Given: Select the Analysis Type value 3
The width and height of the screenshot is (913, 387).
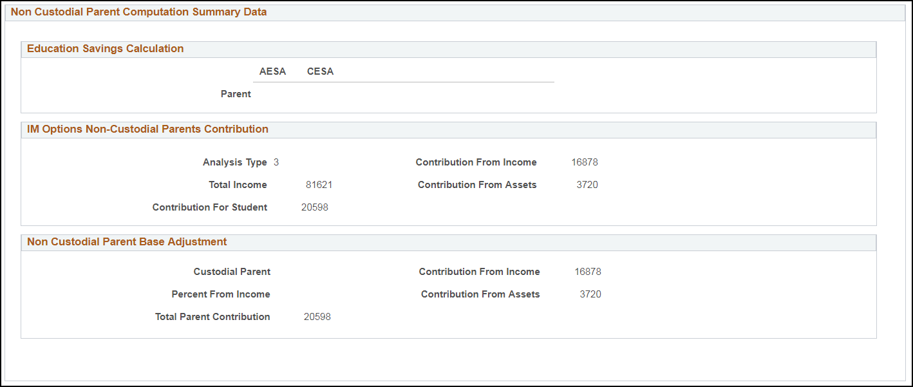Looking at the screenshot, I should click(276, 162).
